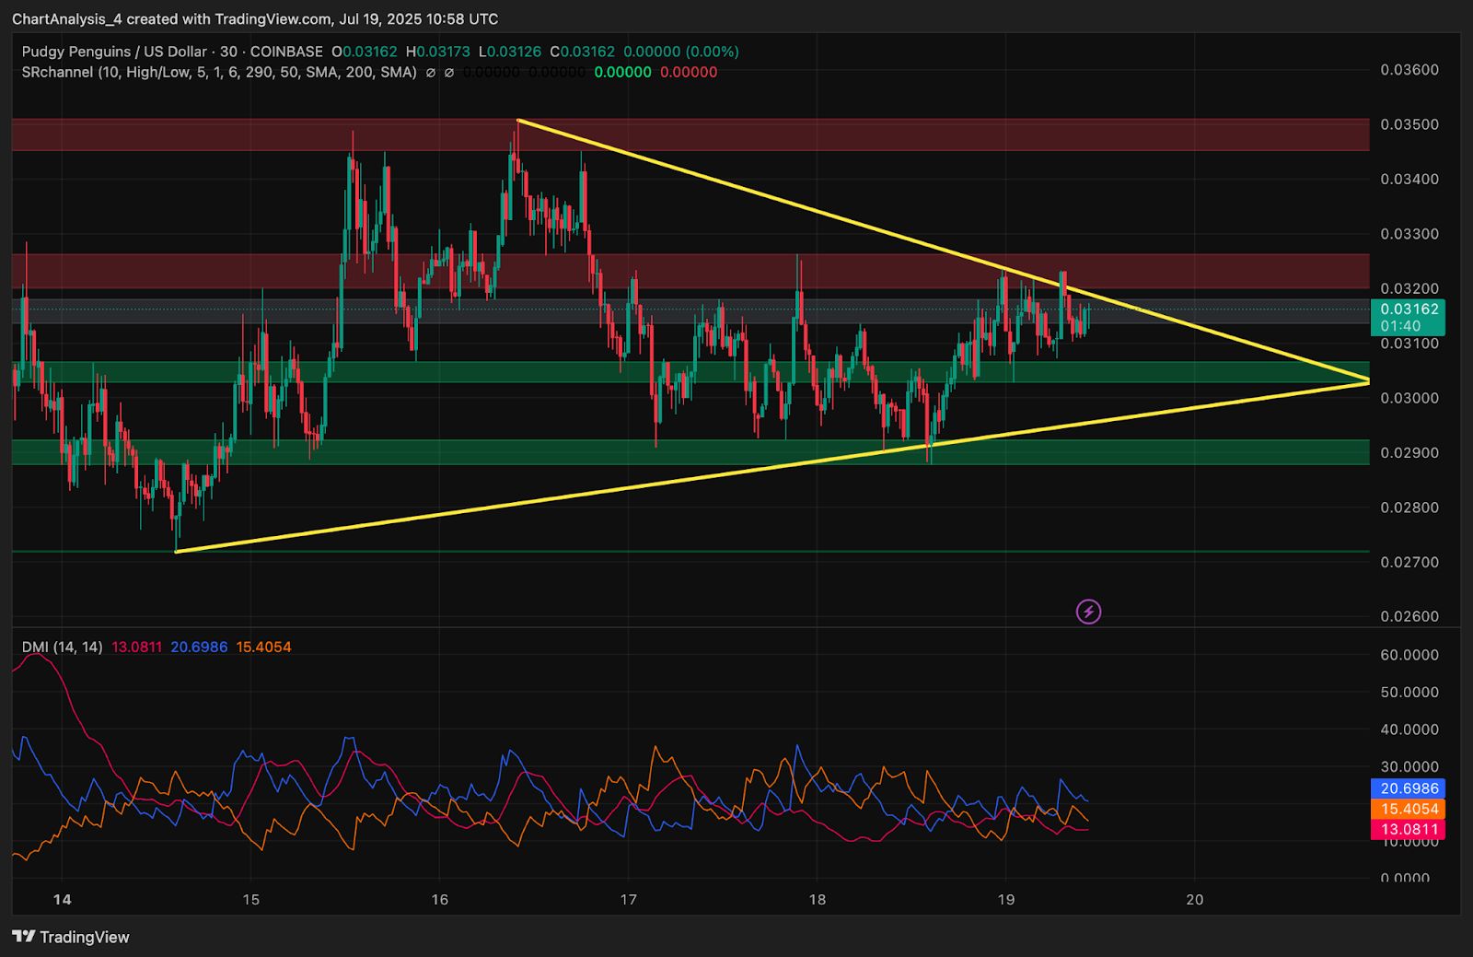
Task: Click the red 13.0811 axis tag
Action: pyautogui.click(x=1408, y=829)
